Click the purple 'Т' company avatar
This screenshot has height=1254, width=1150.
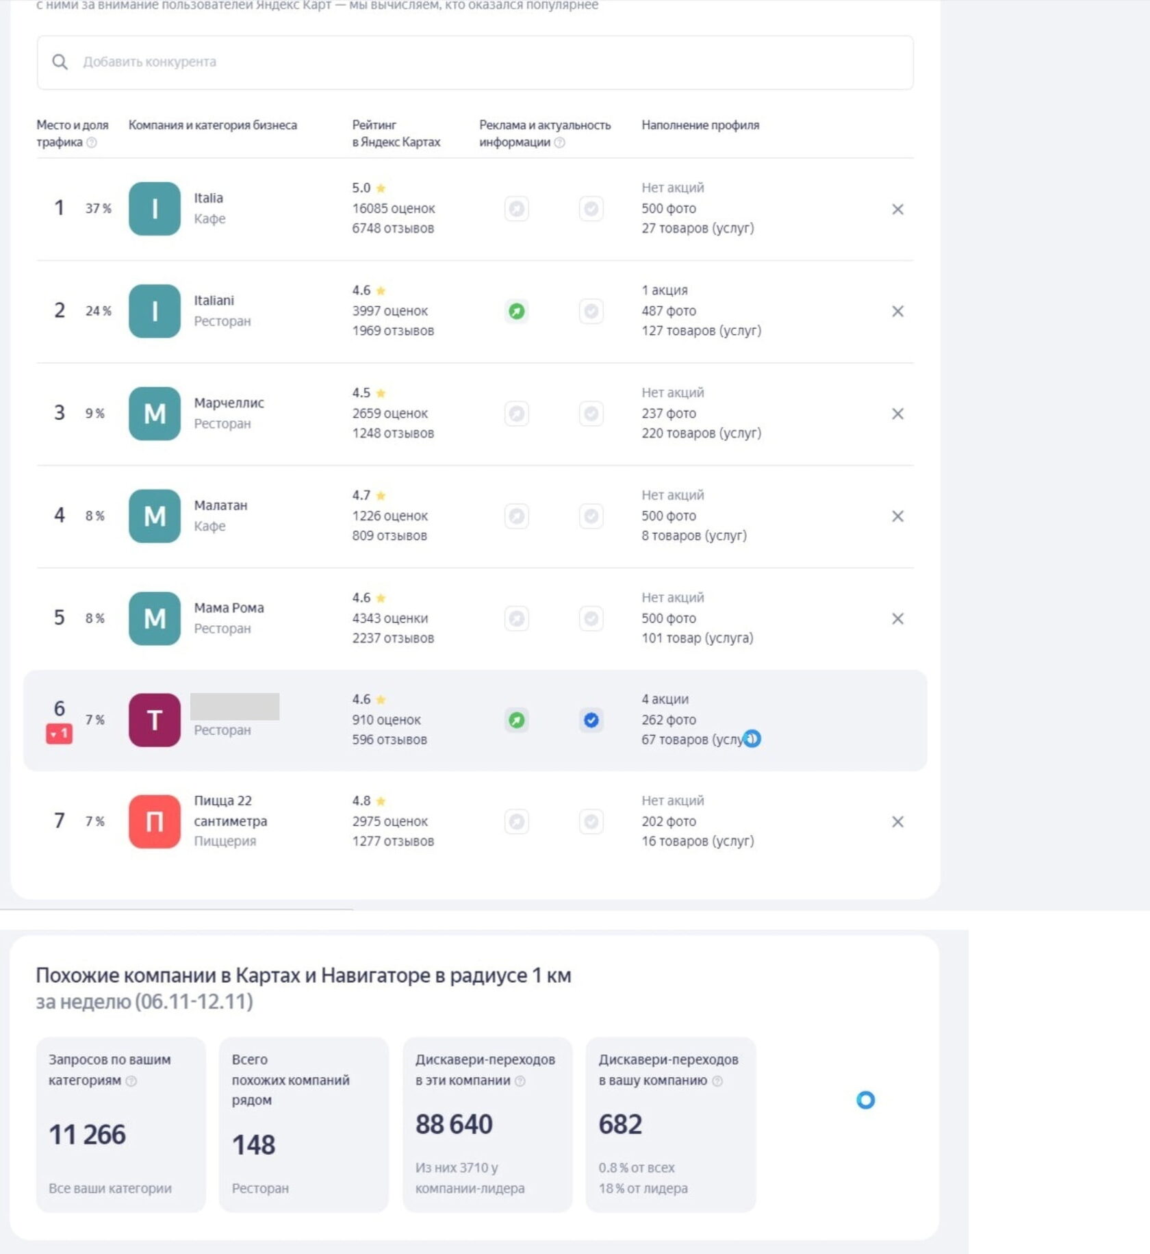tap(155, 720)
